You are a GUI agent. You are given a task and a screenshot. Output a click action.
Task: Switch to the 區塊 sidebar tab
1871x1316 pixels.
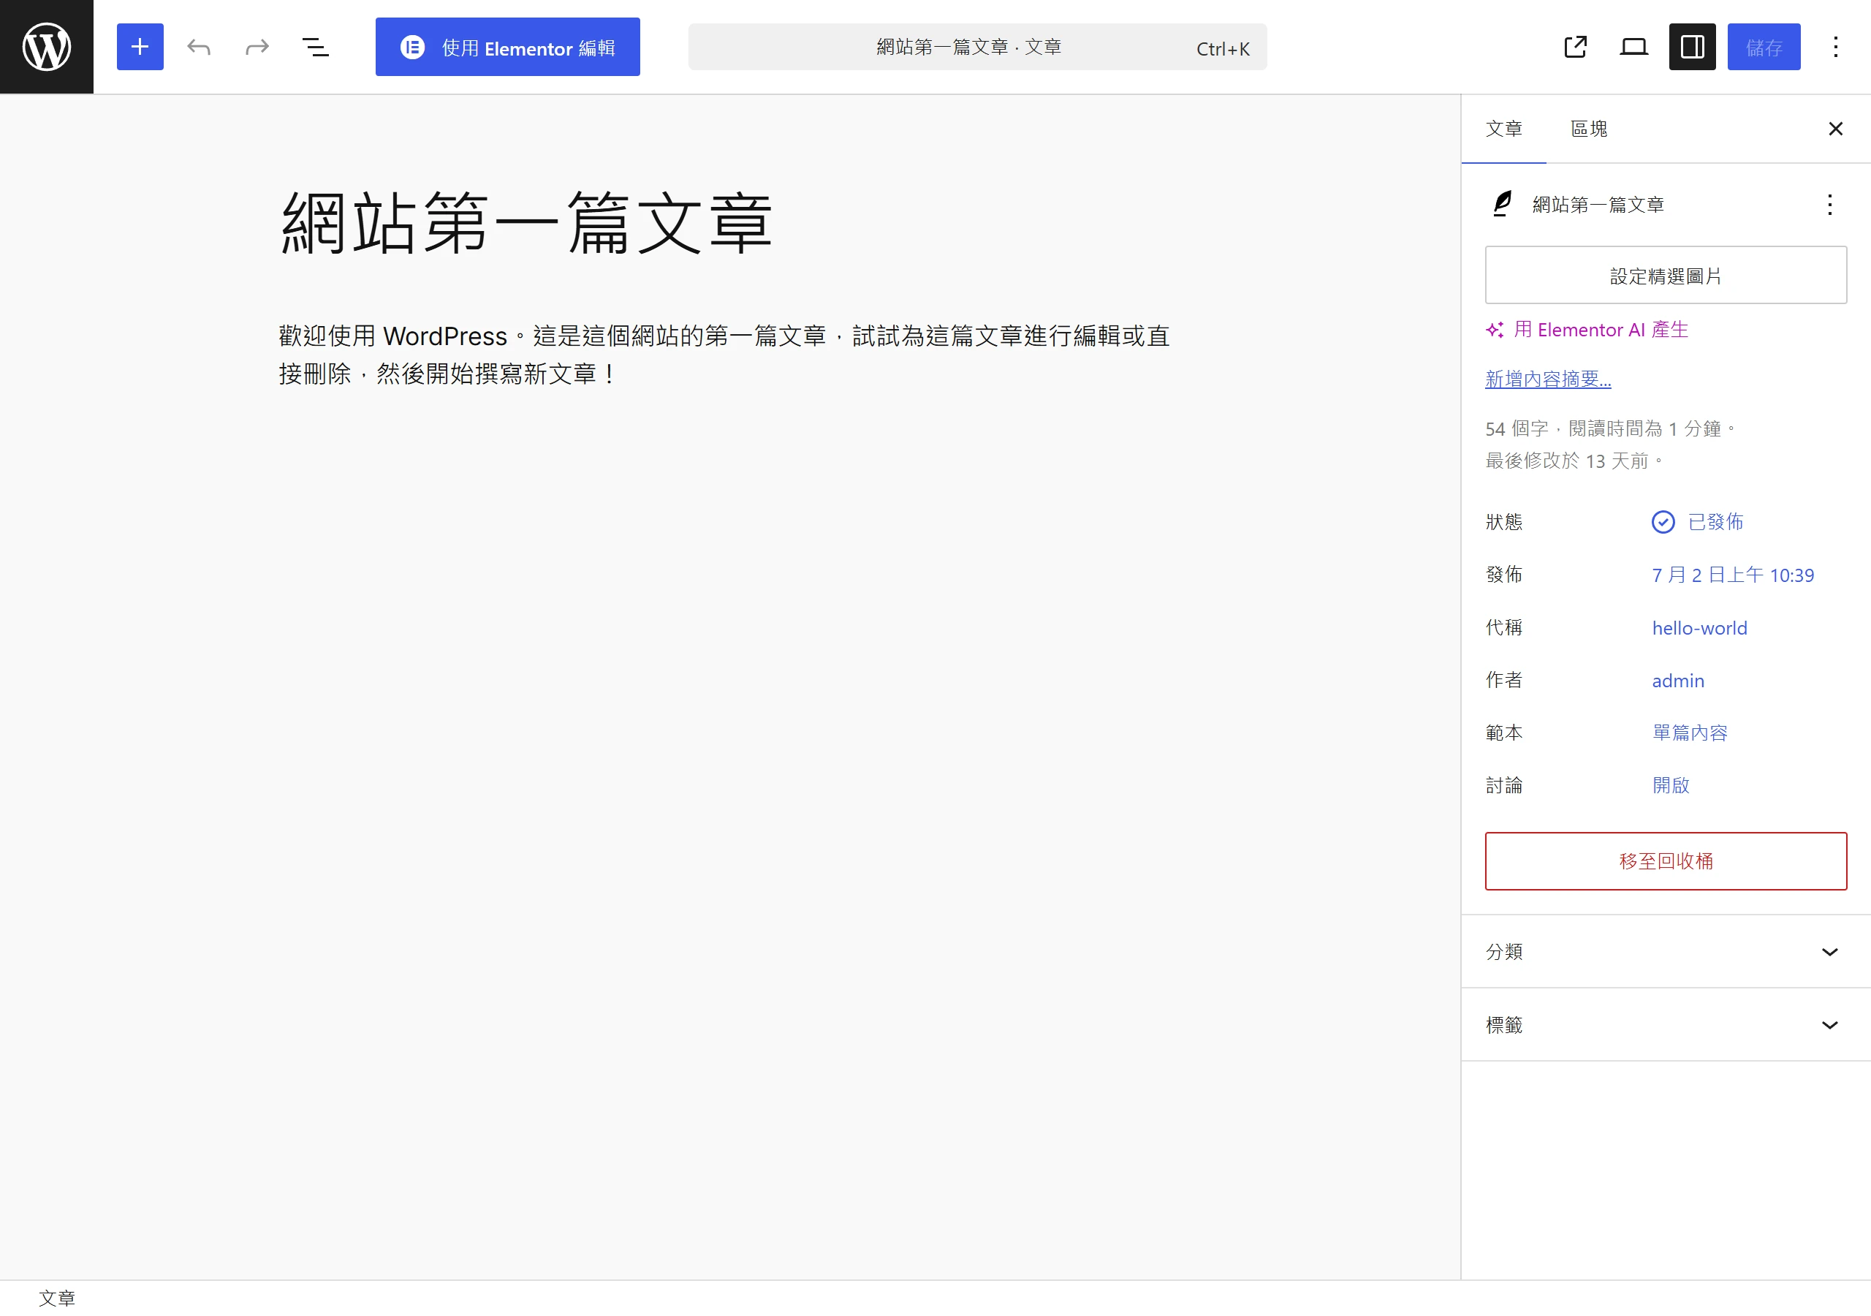(x=1589, y=129)
